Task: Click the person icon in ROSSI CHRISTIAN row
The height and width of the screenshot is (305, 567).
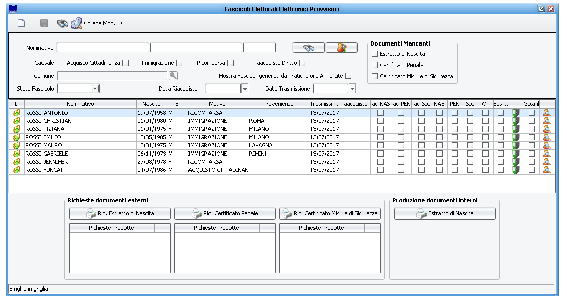Action: (x=547, y=121)
